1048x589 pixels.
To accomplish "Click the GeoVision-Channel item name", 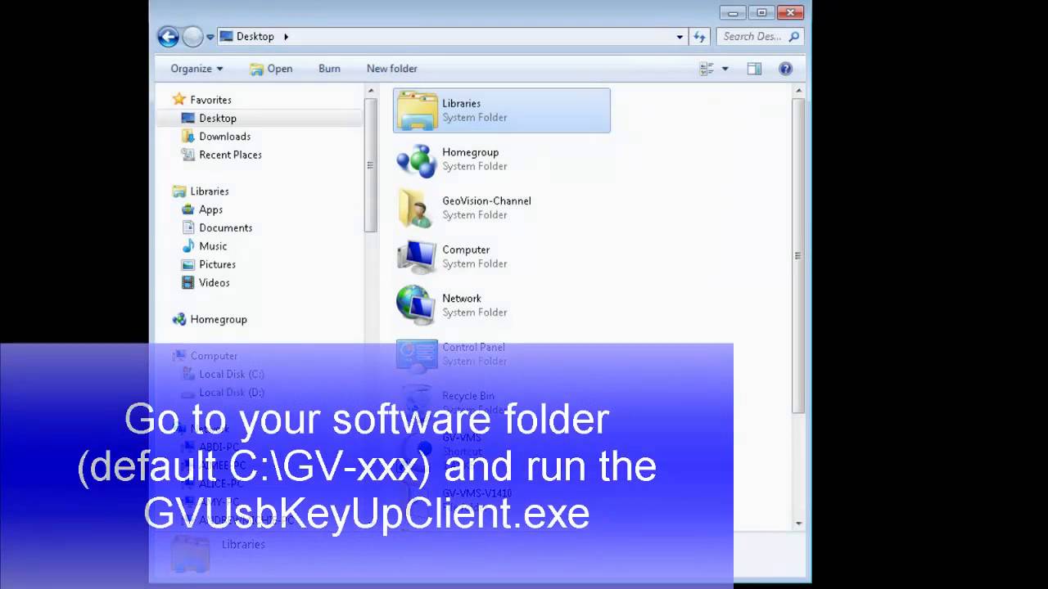I will tap(486, 201).
